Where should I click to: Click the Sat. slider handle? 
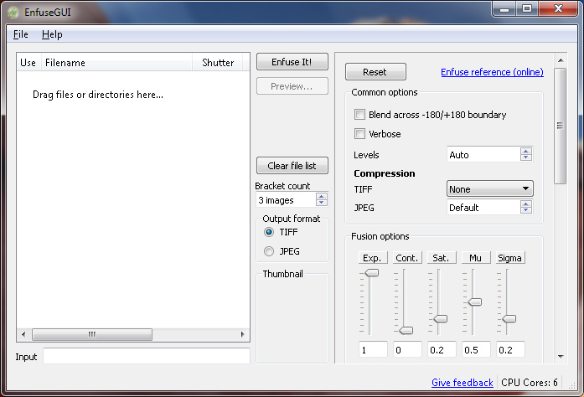[x=440, y=319]
